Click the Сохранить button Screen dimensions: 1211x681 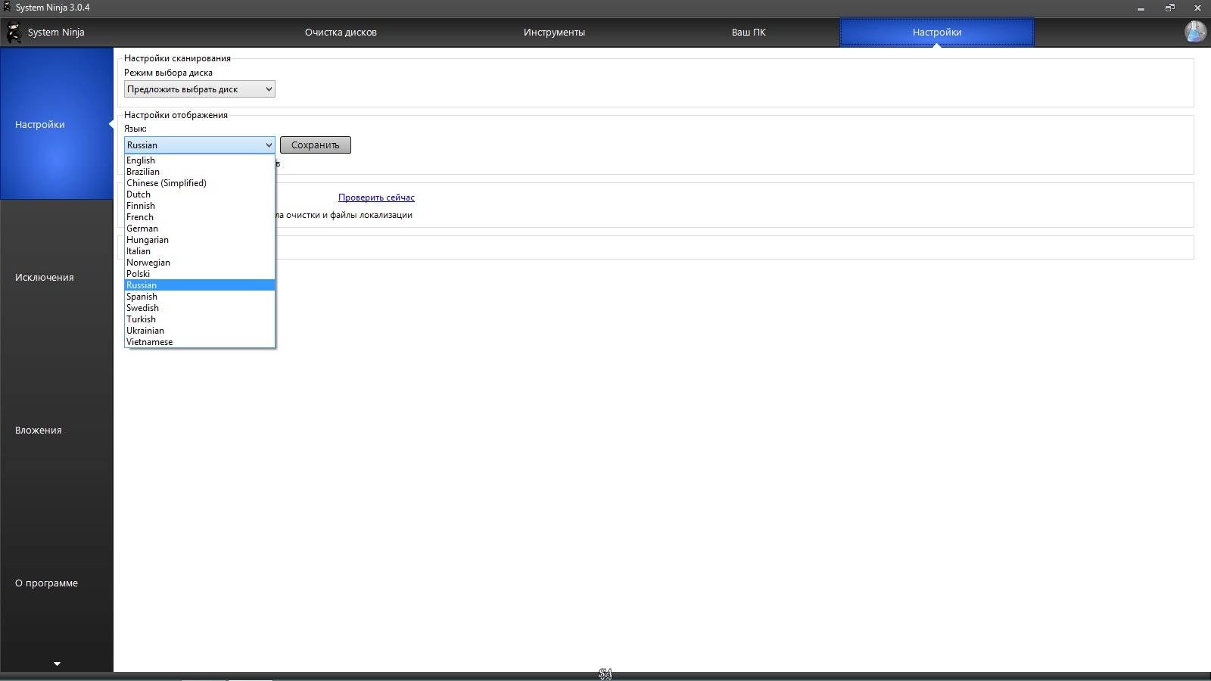click(x=315, y=145)
